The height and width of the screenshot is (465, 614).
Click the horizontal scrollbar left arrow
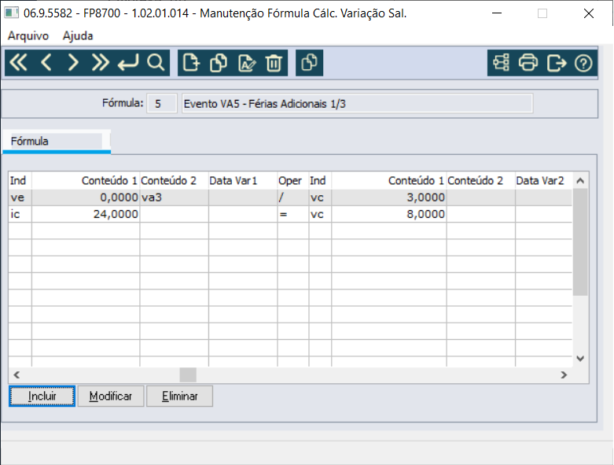point(17,375)
